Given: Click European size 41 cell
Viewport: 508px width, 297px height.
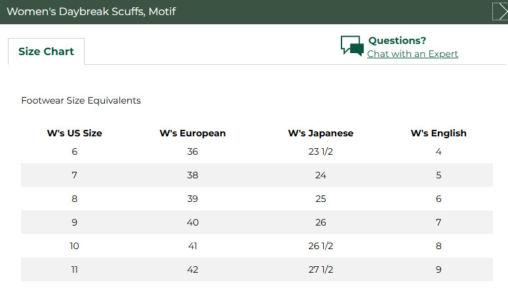Looking at the screenshot, I should (x=193, y=246).
